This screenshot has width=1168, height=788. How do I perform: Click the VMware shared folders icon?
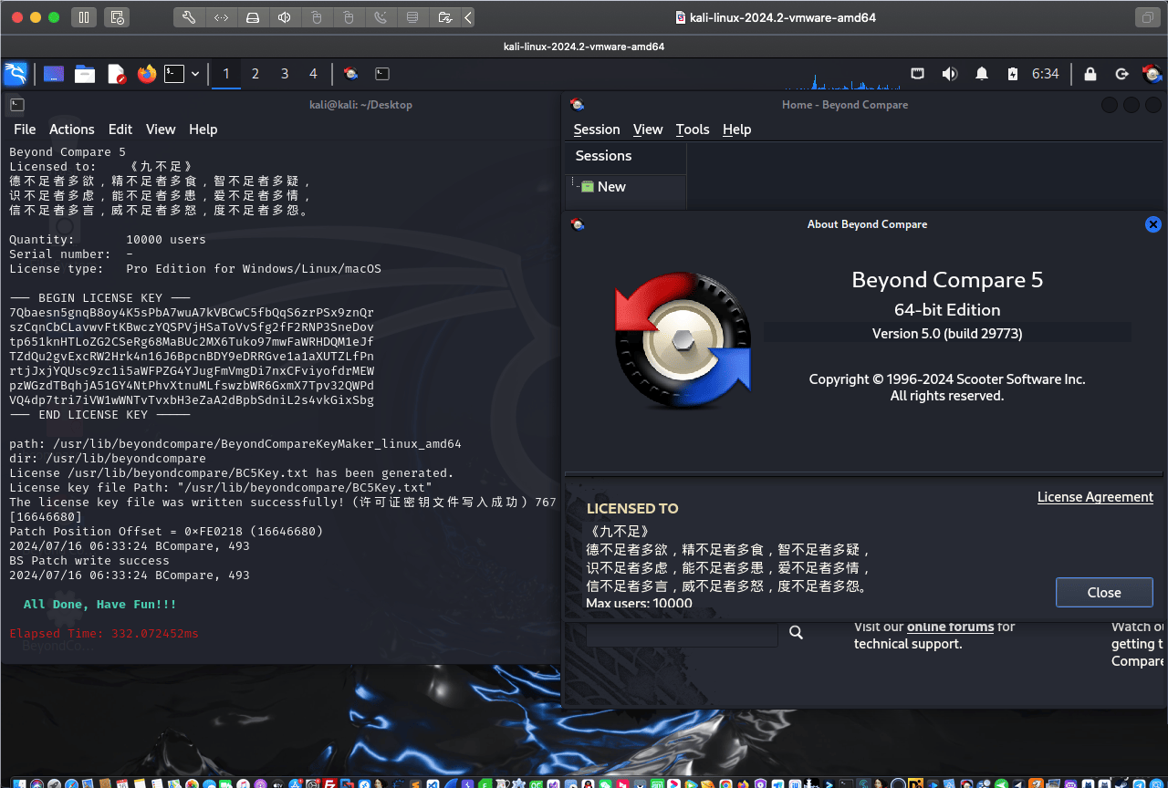pos(444,17)
